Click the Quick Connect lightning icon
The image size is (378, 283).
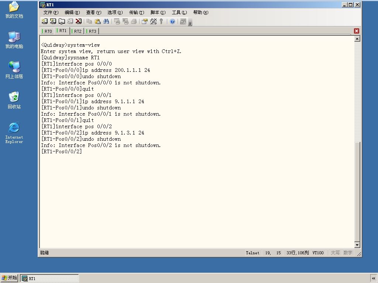(53, 21)
